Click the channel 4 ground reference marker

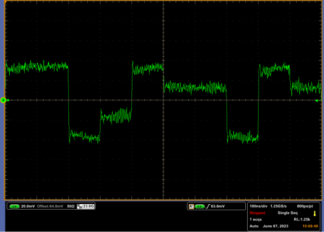click(x=3, y=100)
